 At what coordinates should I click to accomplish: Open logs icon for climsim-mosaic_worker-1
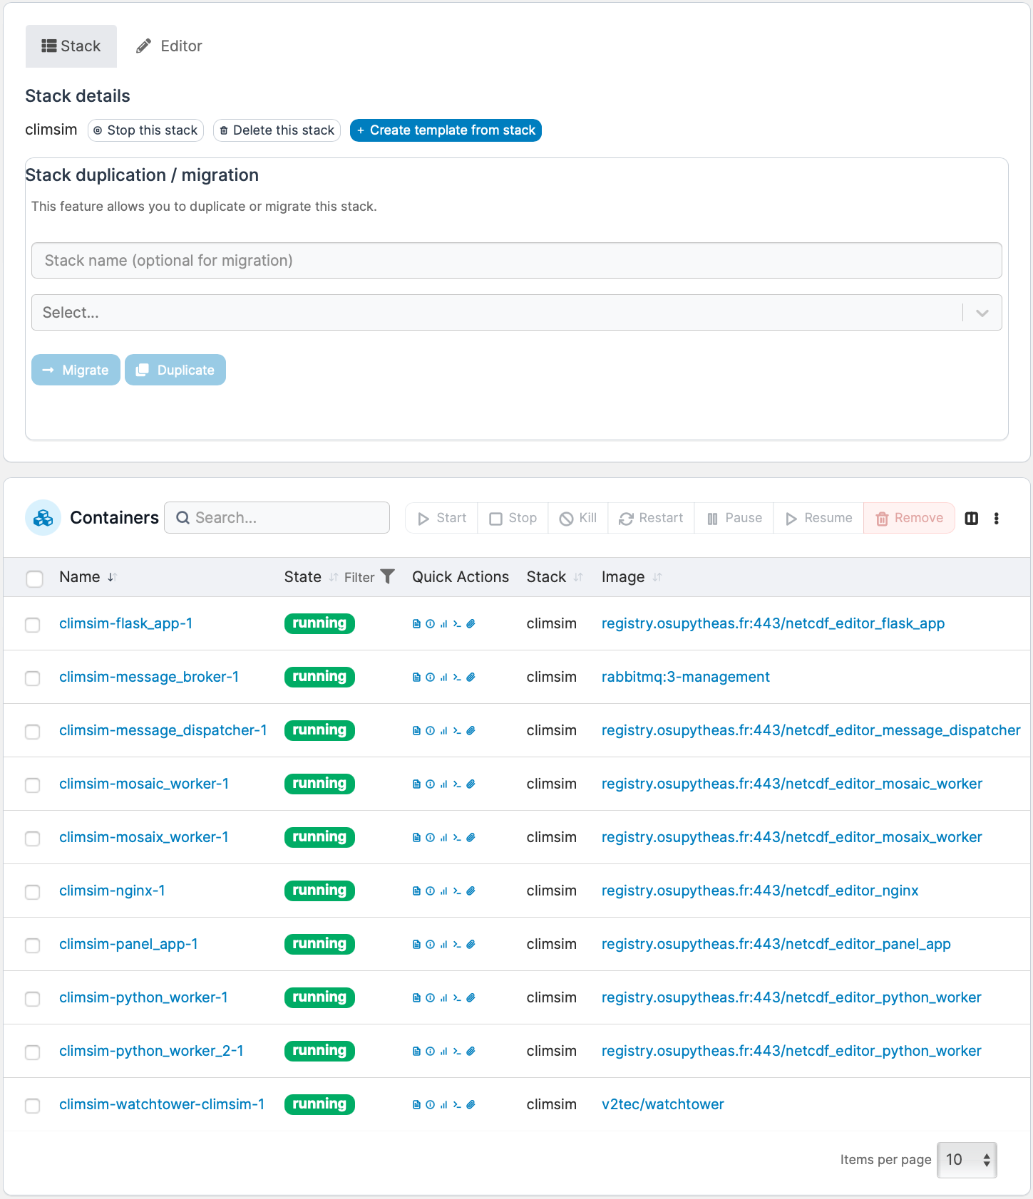(417, 784)
